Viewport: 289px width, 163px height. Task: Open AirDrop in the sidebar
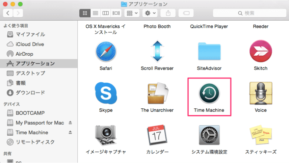(39, 54)
